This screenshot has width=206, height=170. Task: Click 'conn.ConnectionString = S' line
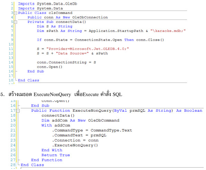(x=66, y=62)
